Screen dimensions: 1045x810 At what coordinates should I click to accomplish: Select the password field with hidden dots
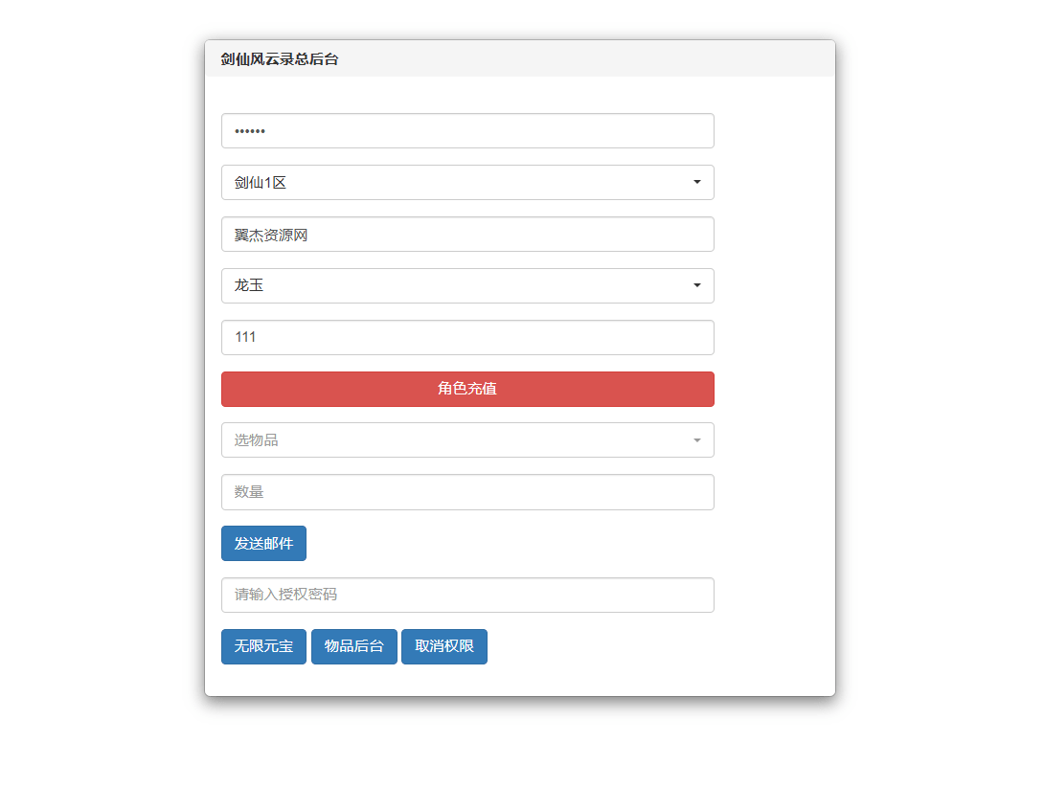pos(467,130)
